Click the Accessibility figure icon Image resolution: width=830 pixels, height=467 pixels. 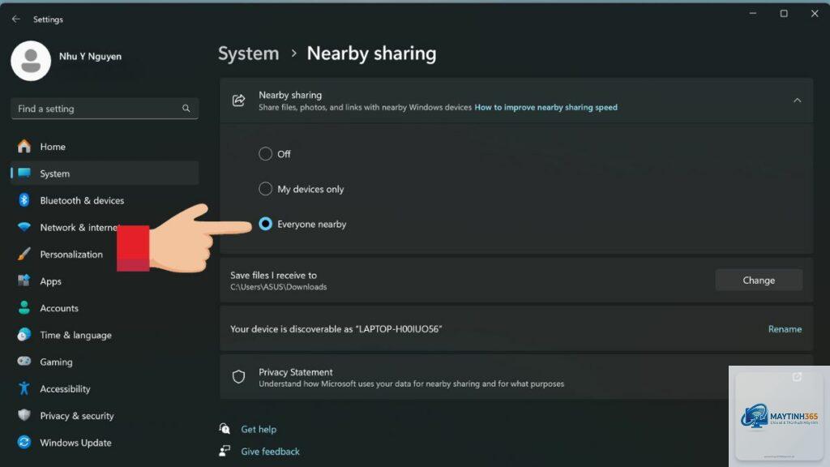tap(24, 388)
